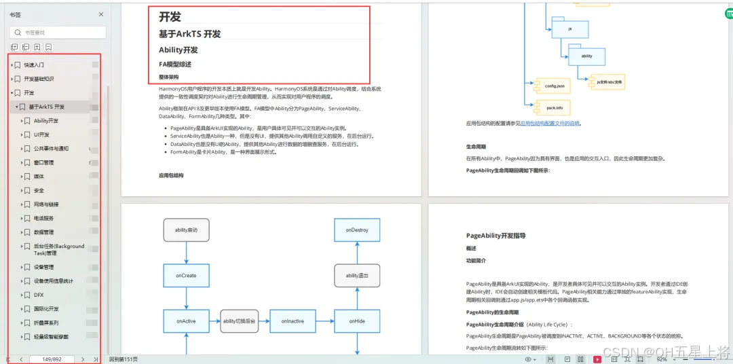The height and width of the screenshot is (364, 733).
Task: Open the 开发基础知识 bookmark
Action: tap(39, 79)
